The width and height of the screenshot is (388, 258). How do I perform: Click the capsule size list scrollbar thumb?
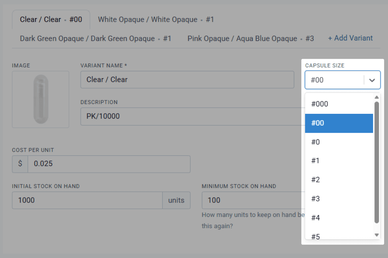pos(377,163)
